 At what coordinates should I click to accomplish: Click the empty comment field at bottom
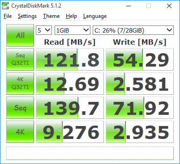[x=90, y=153]
